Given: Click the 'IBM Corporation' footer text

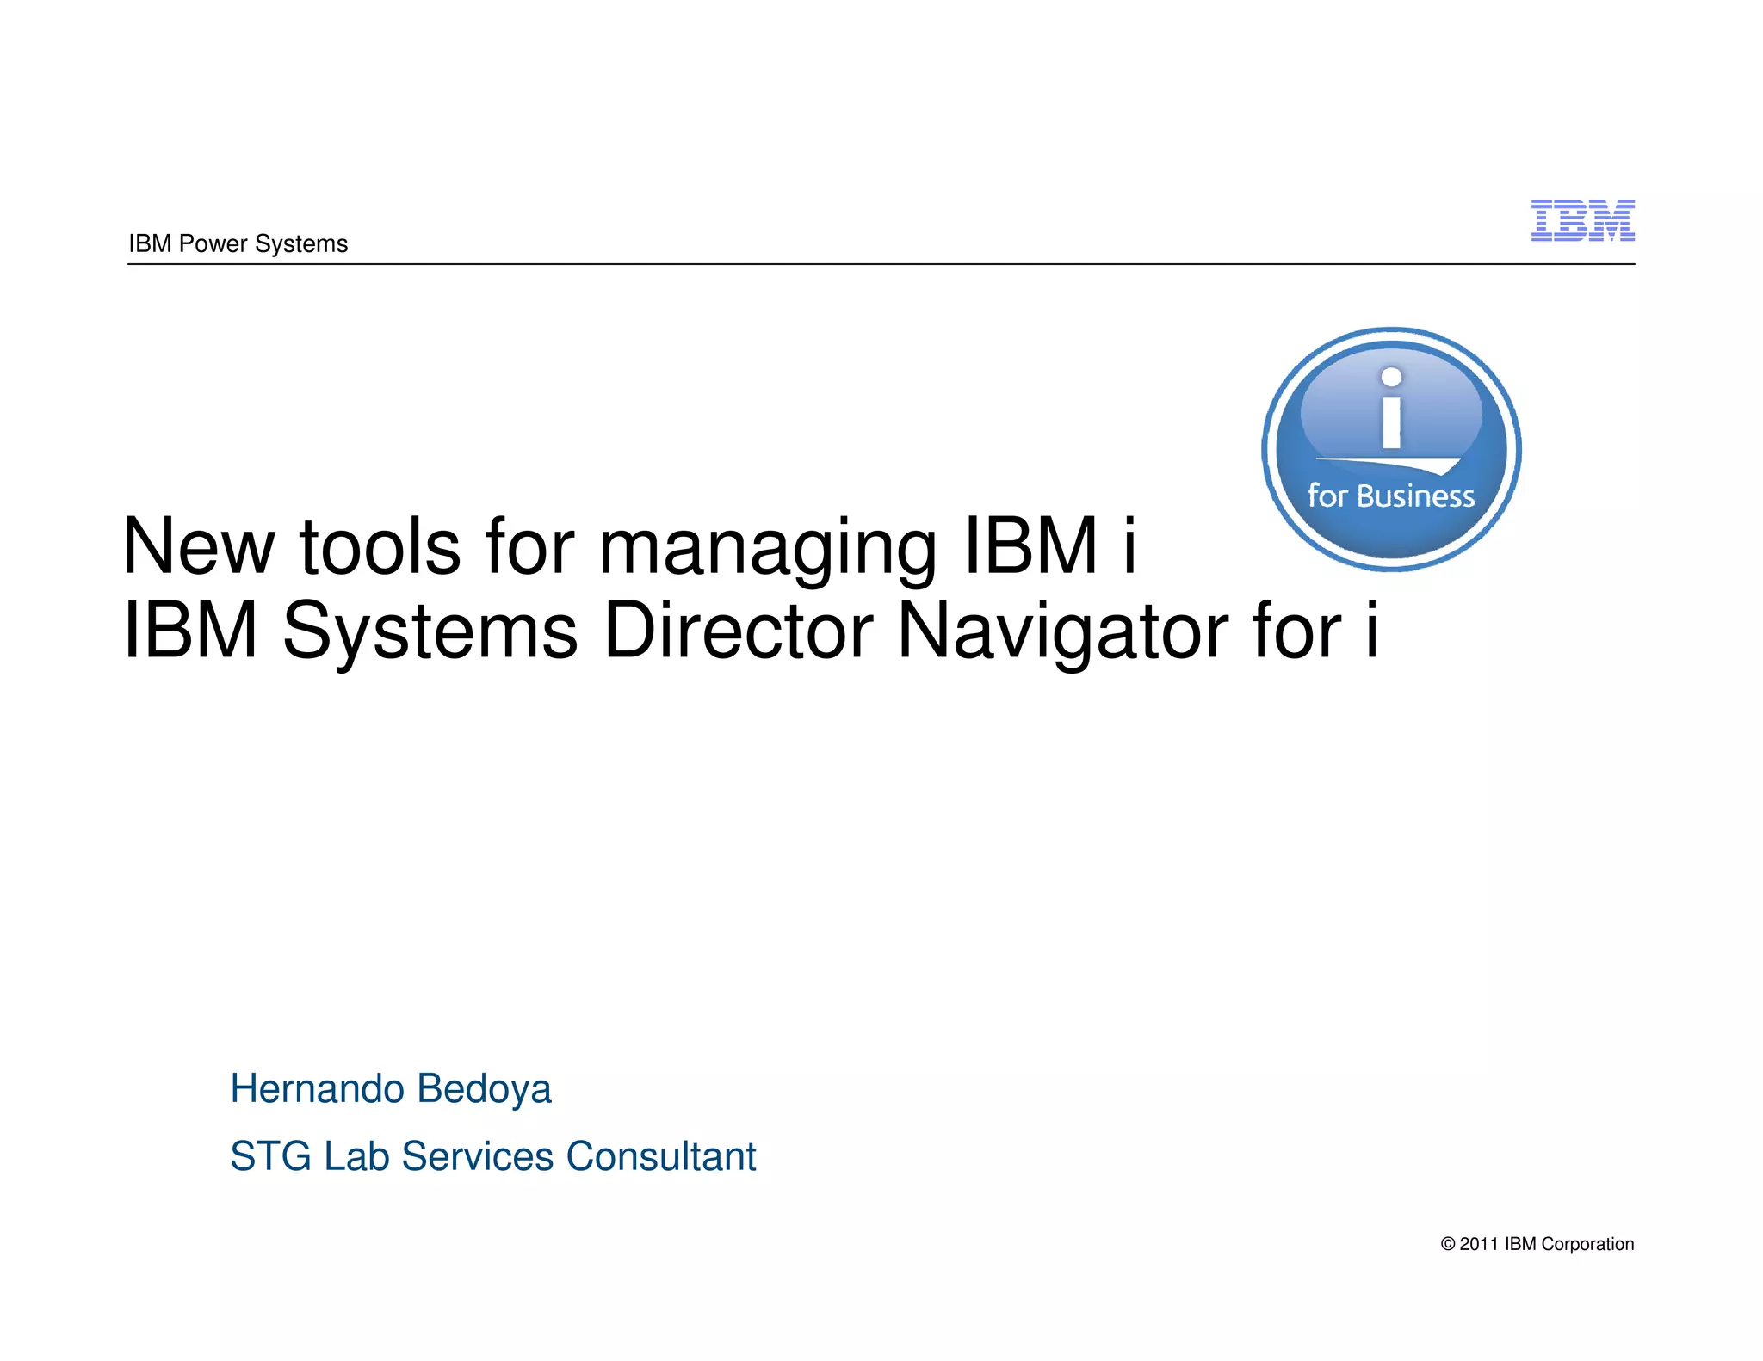Looking at the screenshot, I should point(1568,1244).
